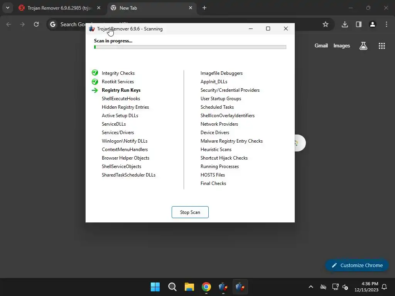This screenshot has height=296, width=395.
Task: Click the Customize Chrome button
Action: tap(357, 265)
